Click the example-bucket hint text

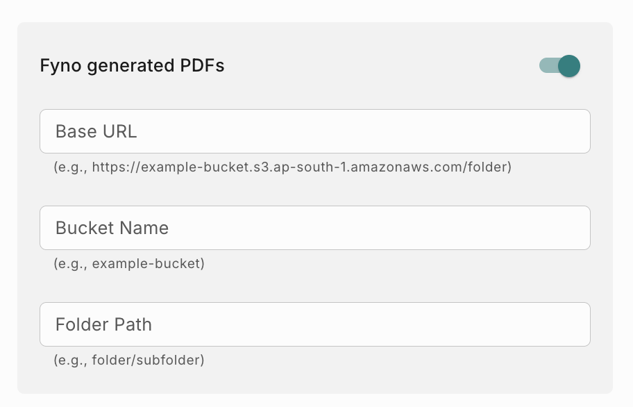[129, 264]
